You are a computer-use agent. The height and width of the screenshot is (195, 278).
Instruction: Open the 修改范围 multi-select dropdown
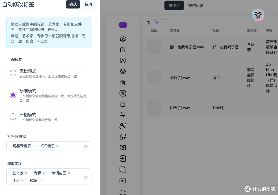(49, 176)
